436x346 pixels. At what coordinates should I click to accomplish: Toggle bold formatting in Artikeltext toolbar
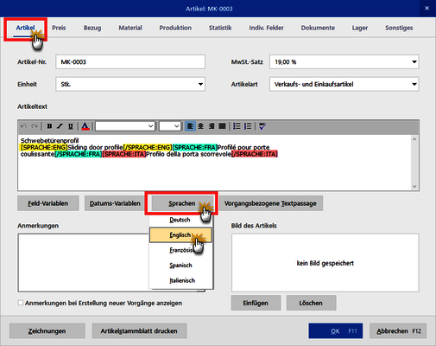(49, 126)
